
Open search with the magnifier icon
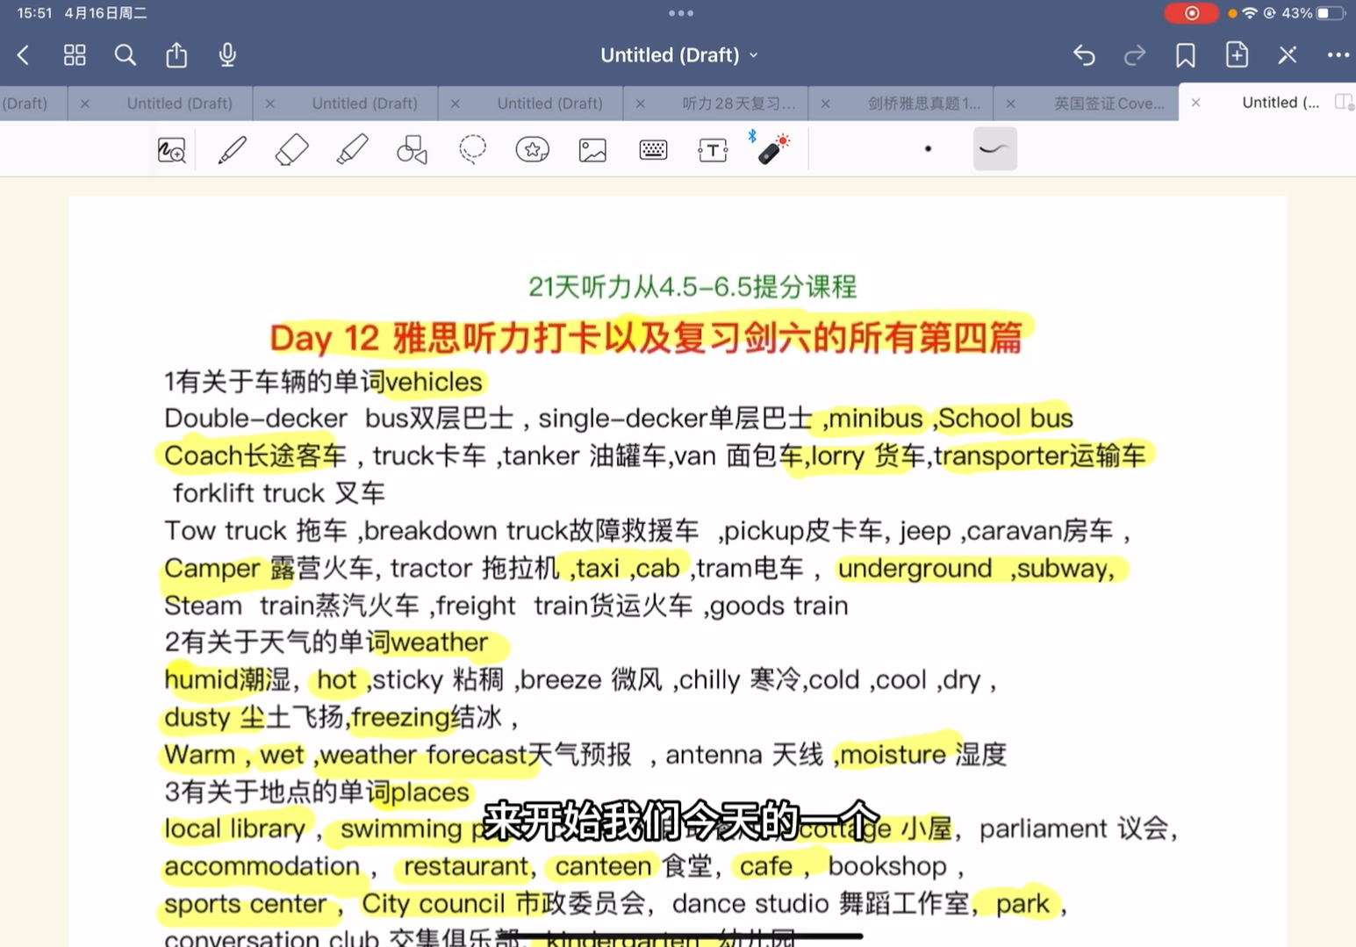click(126, 55)
